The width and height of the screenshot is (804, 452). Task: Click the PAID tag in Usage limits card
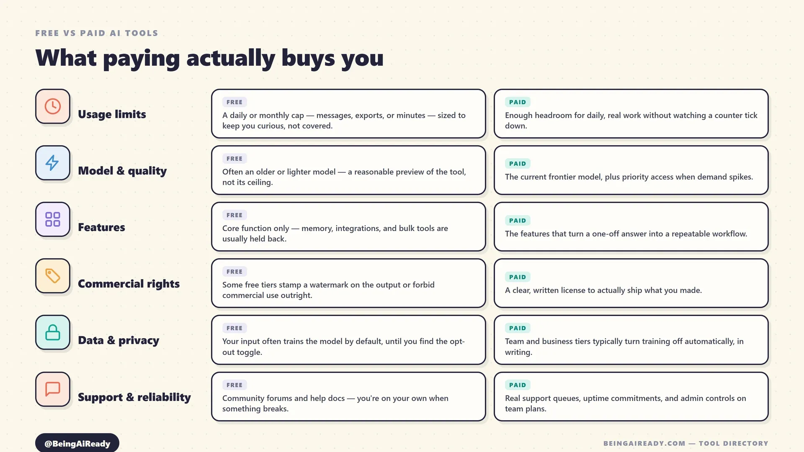[518, 102]
